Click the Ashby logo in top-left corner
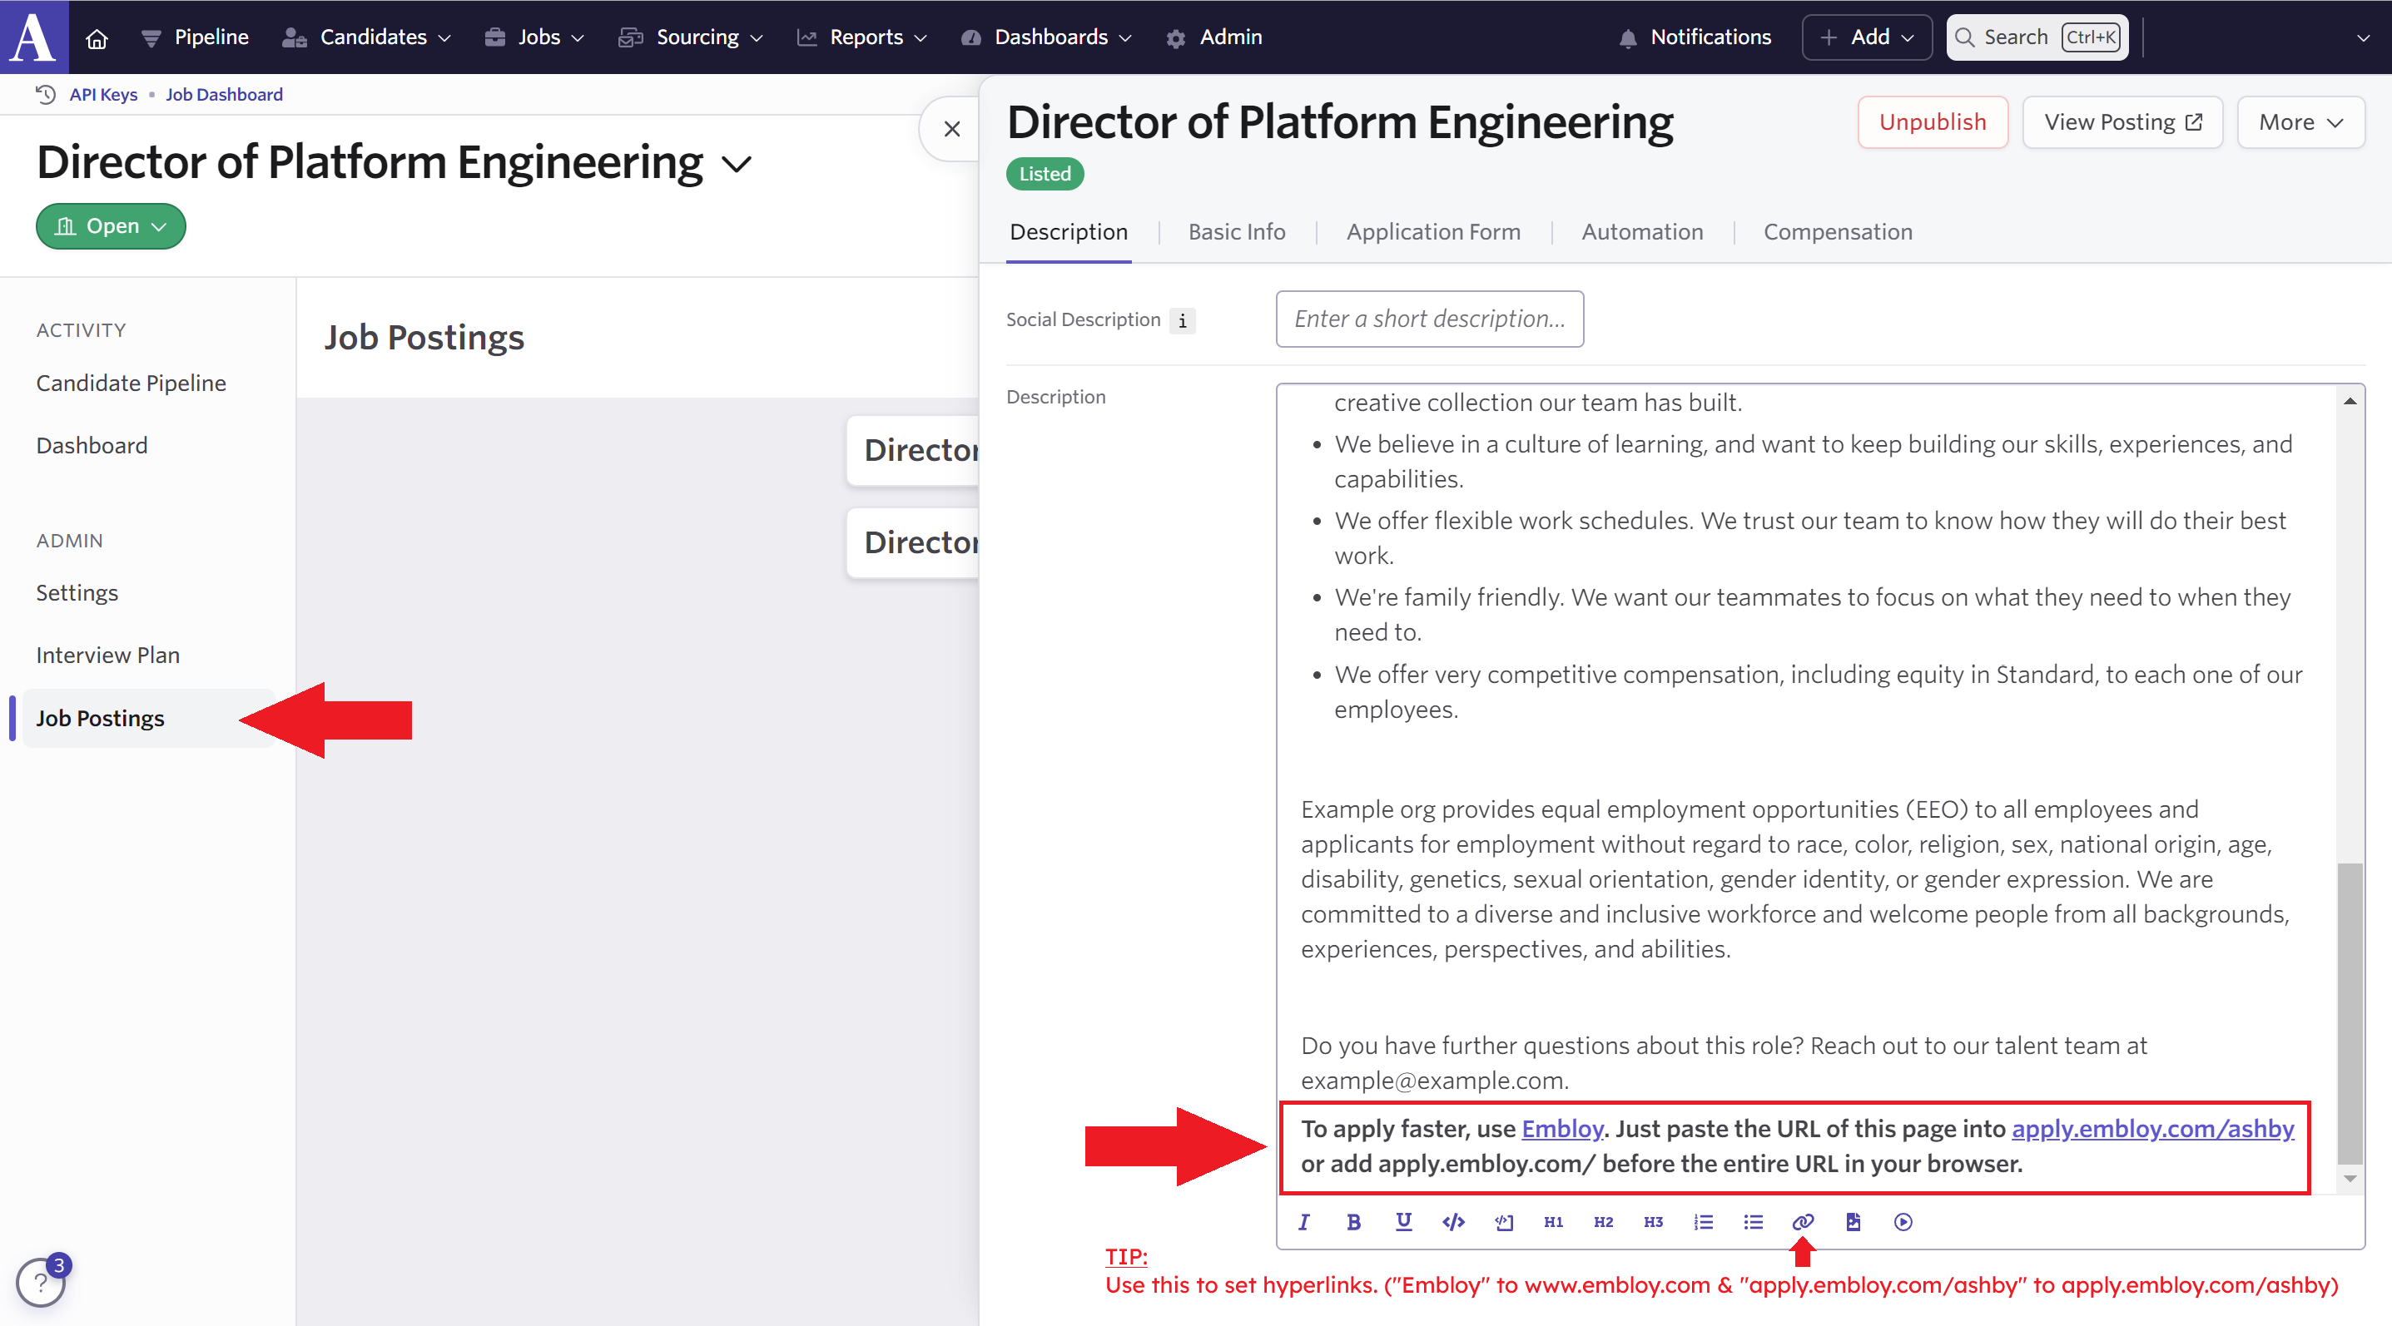The width and height of the screenshot is (2392, 1326). coord(33,37)
